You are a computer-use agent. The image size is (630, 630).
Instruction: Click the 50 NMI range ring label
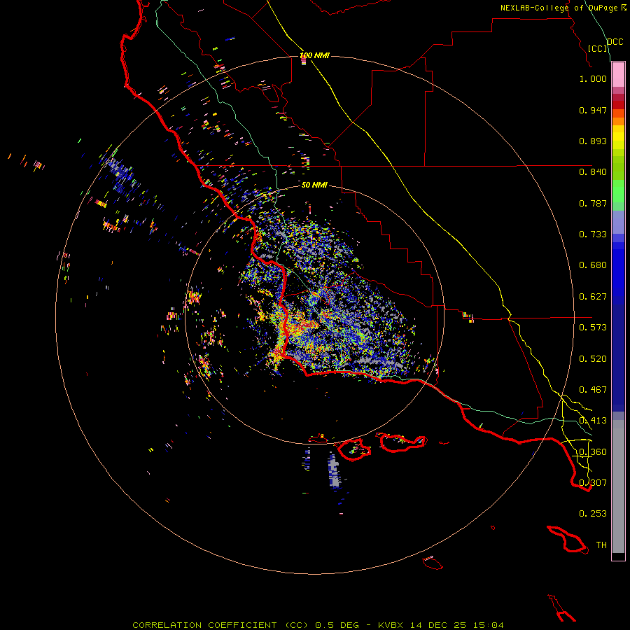[314, 185]
